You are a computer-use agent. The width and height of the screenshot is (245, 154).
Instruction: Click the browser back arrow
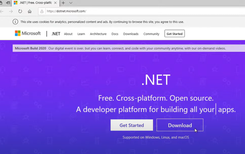pos(2,11)
